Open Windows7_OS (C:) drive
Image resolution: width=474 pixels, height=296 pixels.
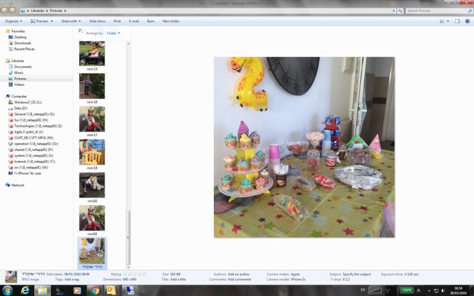click(28, 102)
